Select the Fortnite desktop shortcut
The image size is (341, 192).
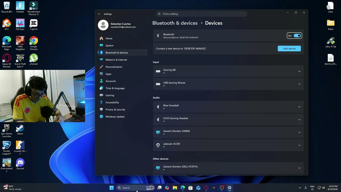point(20,7)
